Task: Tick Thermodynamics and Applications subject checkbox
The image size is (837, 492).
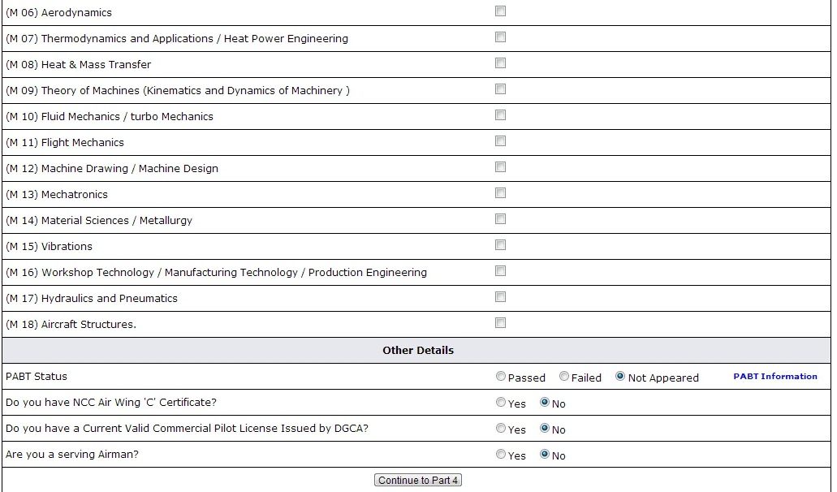Action: 500,37
